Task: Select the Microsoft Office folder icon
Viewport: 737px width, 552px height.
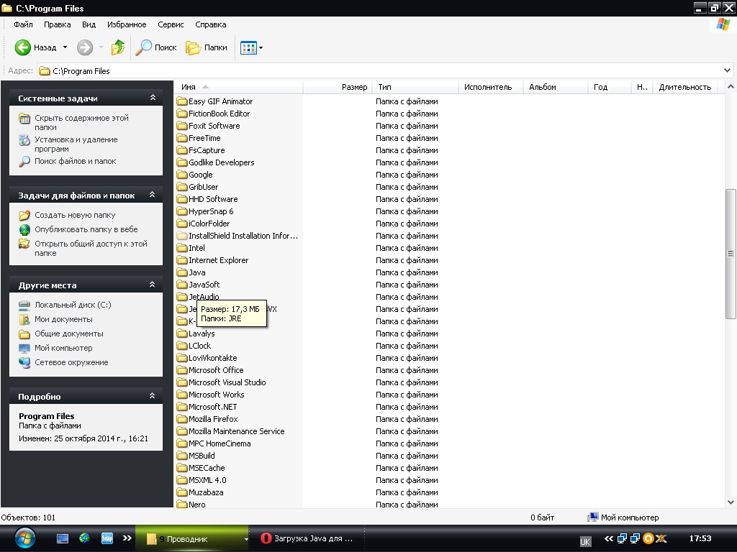Action: [x=182, y=370]
